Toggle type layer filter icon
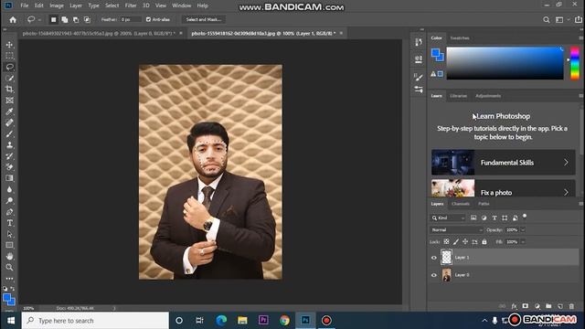 coord(495,218)
